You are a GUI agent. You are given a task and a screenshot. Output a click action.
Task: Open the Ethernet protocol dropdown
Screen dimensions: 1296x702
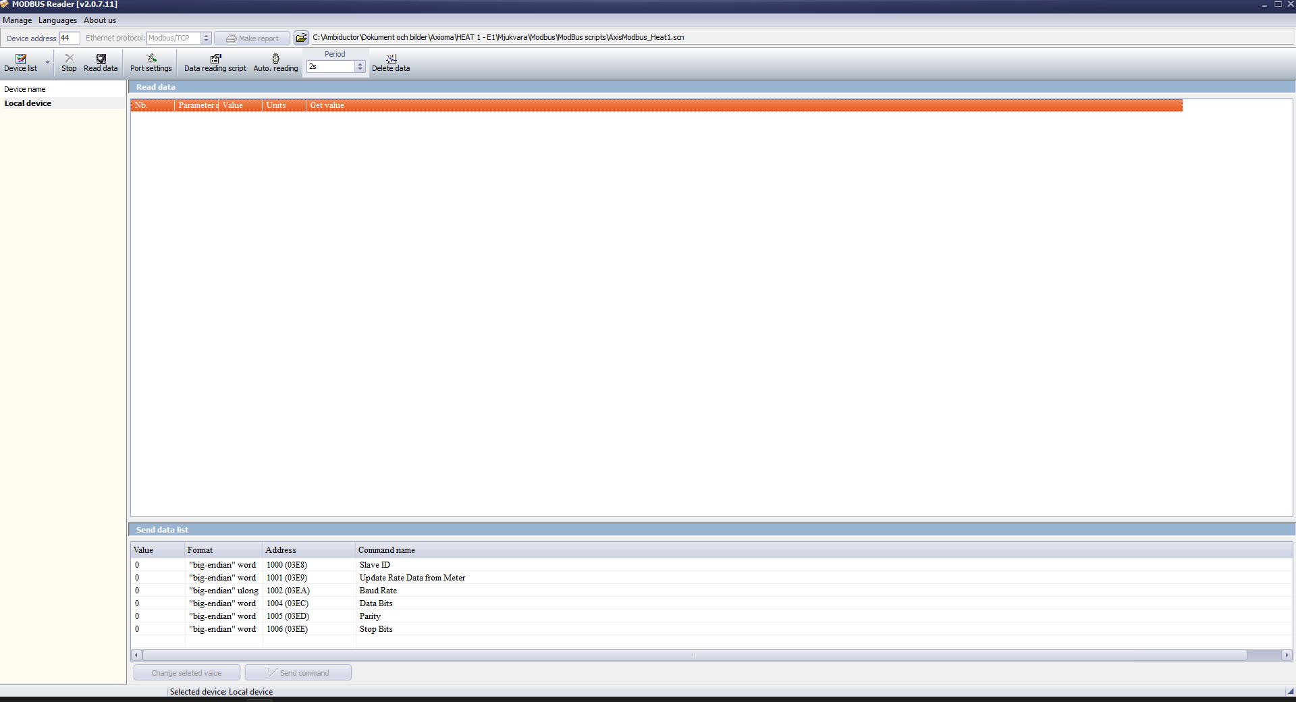click(206, 38)
